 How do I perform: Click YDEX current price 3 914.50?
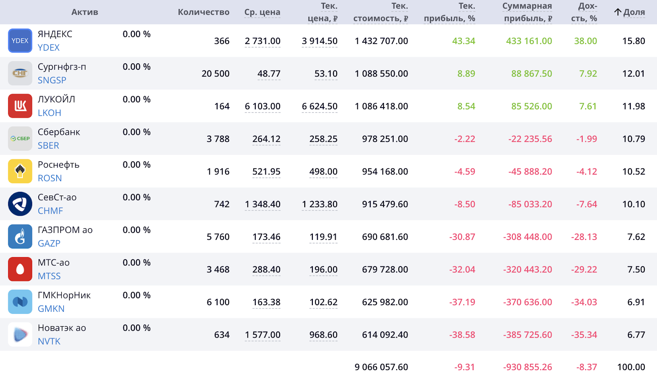pyautogui.click(x=319, y=41)
